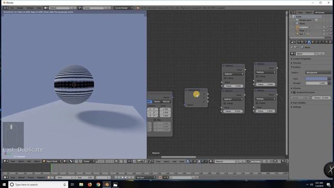Toggle the Use Nodes checkbox
The width and height of the screenshot is (334, 188).
pos(248,161)
